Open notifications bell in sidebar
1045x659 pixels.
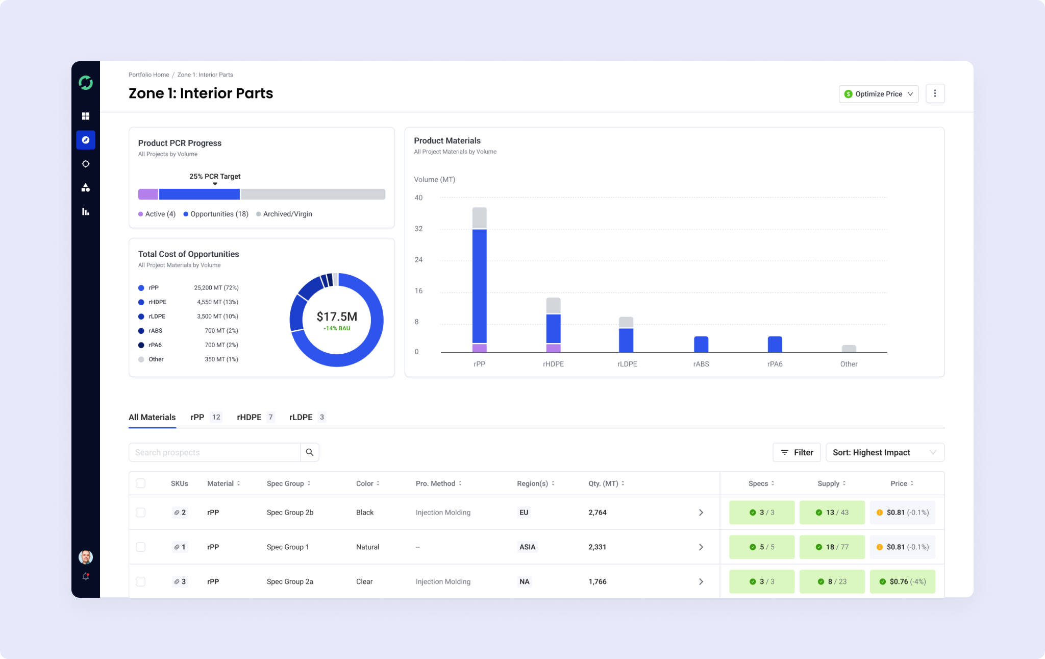[86, 576]
